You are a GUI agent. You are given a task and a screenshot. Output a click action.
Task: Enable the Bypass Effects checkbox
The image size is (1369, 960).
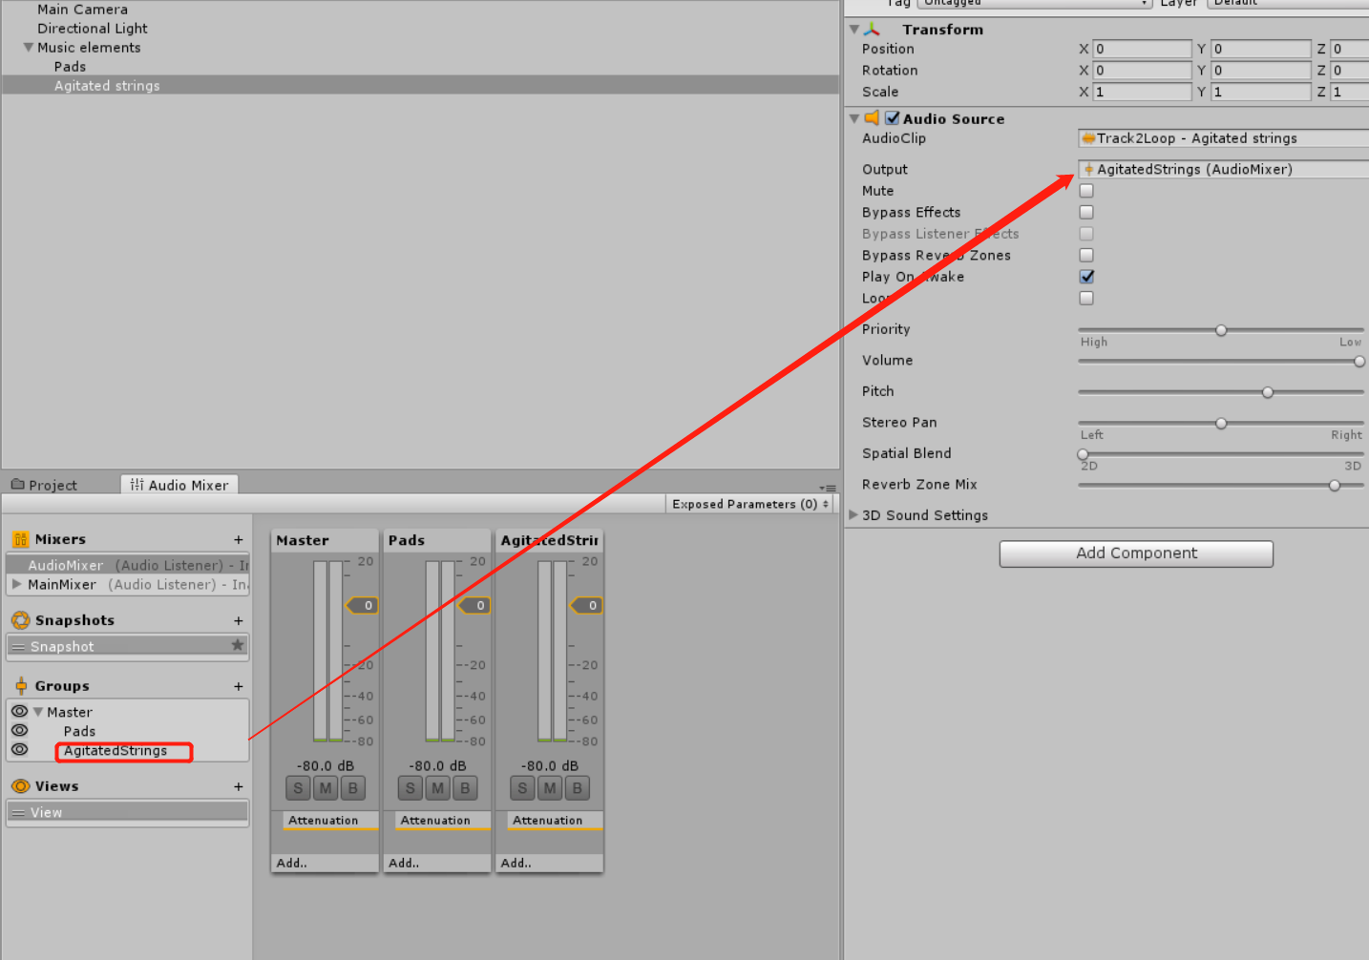1086,212
